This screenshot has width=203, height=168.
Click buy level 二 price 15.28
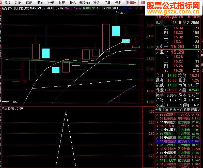coord(178,57)
